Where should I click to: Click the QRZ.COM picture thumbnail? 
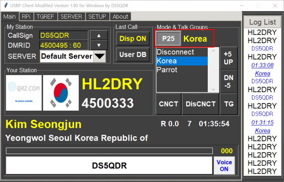(24, 93)
